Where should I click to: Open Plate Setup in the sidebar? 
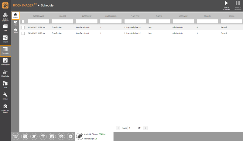[x=5, y=73]
